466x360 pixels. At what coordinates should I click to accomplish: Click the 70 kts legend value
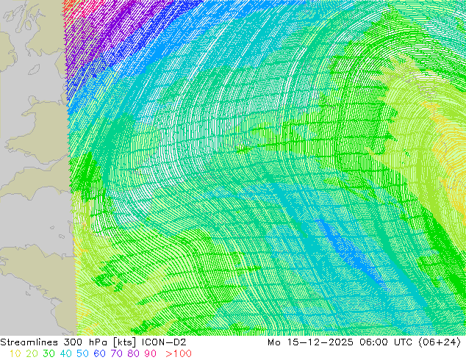pyautogui.click(x=116, y=353)
